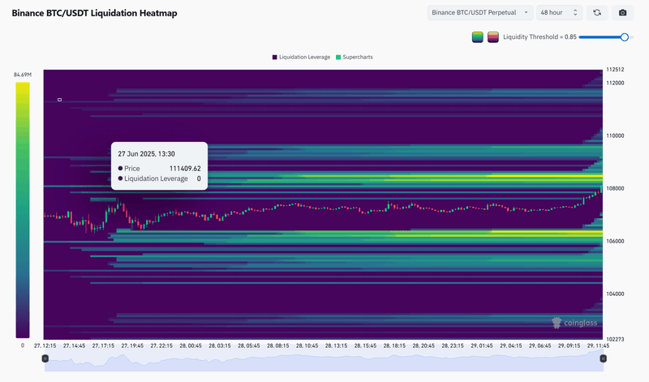Screen dimensions: 649x382
Task: Click the Binance BTC/USDT Liquidation Heatmap title
Action: tap(94, 13)
